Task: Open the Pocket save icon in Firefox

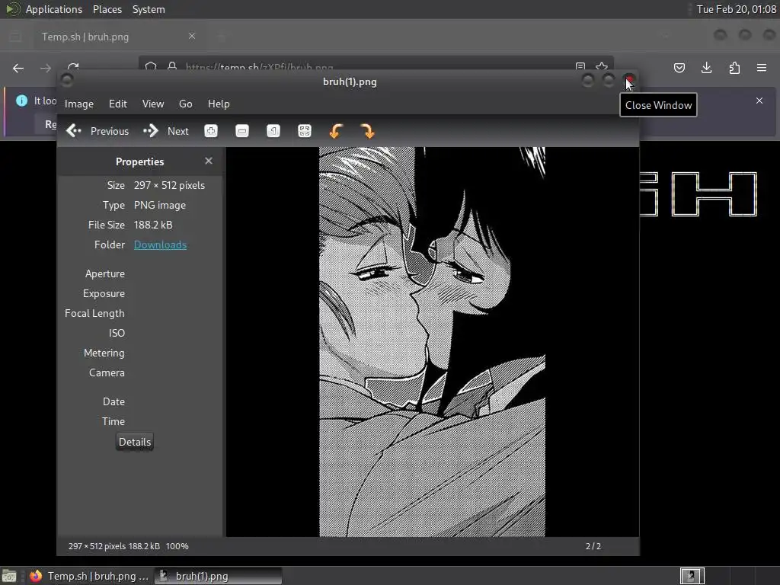Action: [x=679, y=68]
